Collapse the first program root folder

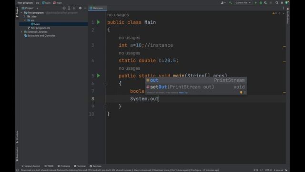(x=21, y=13)
